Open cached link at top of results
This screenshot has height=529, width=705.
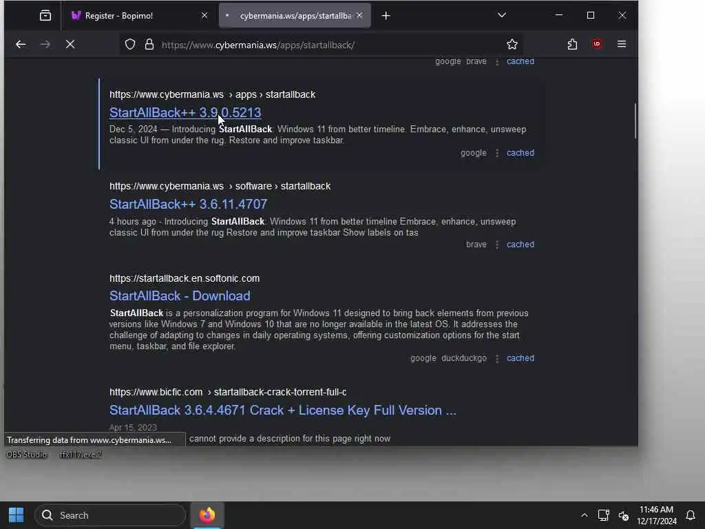pyautogui.click(x=520, y=61)
